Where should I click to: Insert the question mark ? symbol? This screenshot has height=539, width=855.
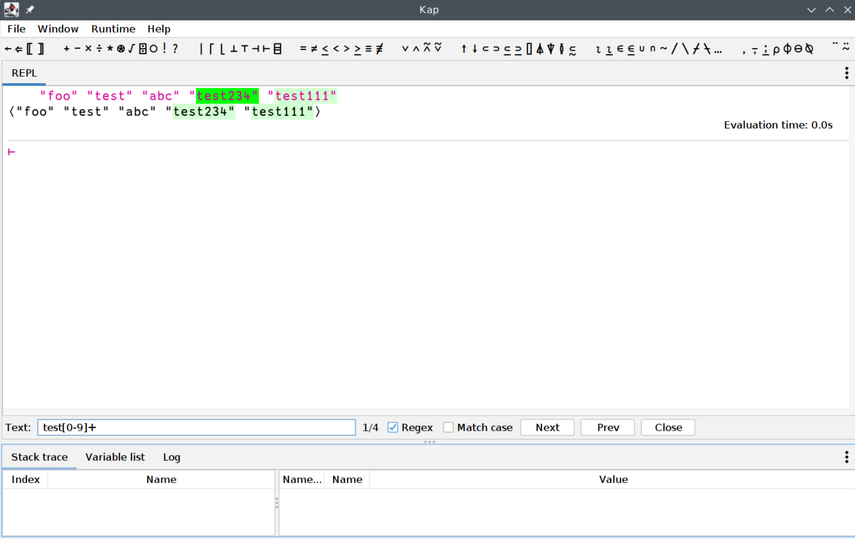point(175,49)
